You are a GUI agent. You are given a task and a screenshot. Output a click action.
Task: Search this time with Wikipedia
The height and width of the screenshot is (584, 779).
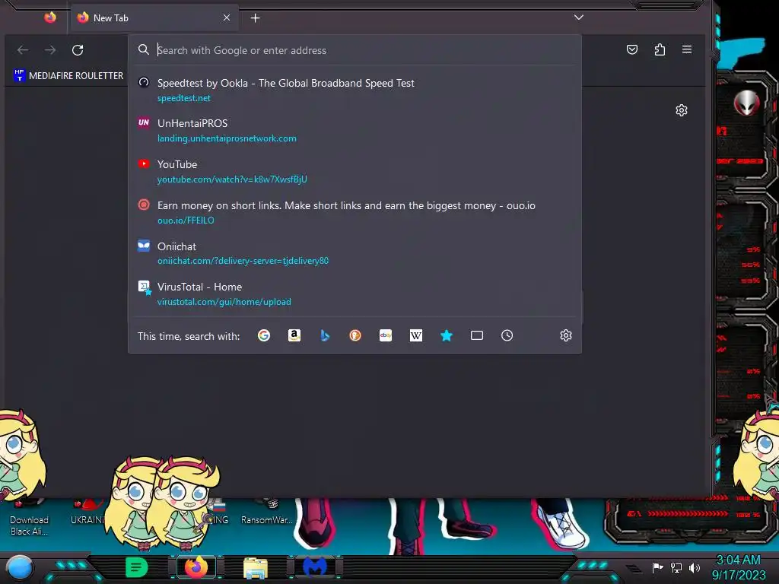click(416, 335)
